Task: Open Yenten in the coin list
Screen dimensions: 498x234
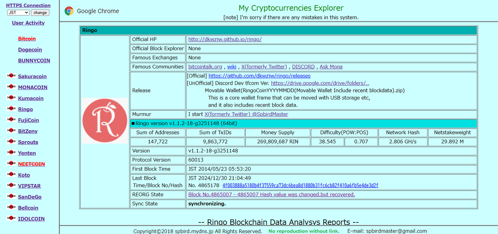Action: (x=27, y=154)
